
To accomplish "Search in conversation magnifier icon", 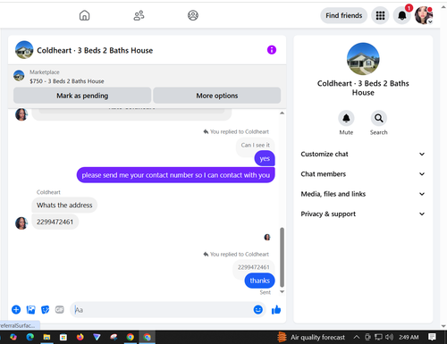I will coord(379,118).
